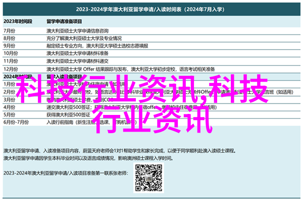Click the 5月份 获得澳大利亚500签证 entry
This screenshot has width=303, height=201.
[x=68, y=115]
